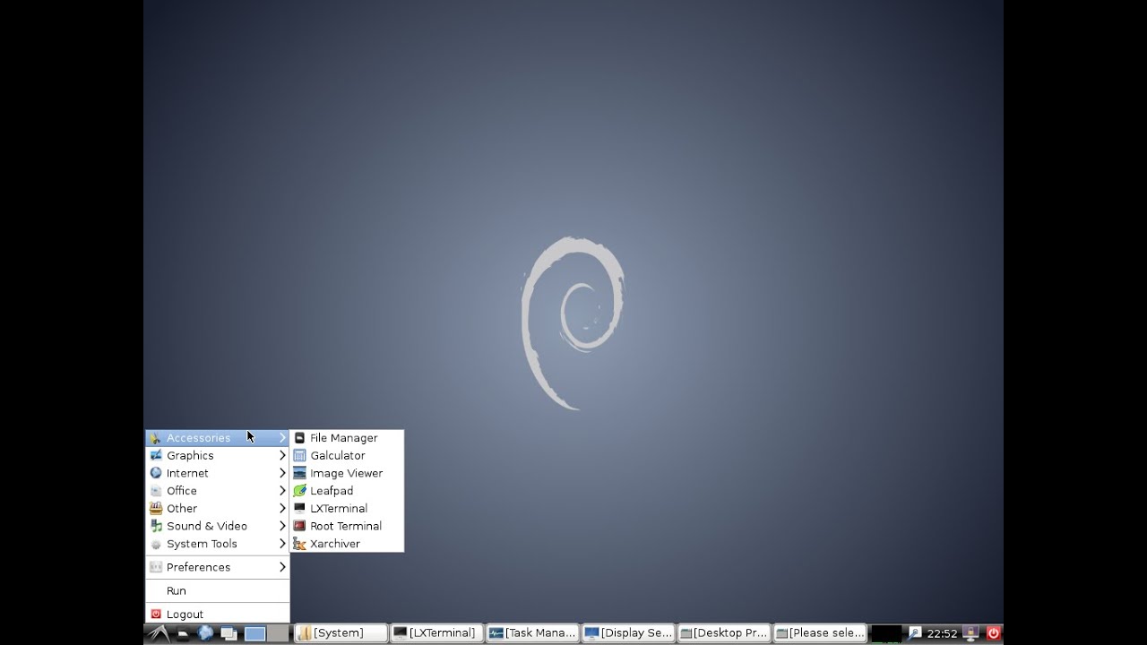
Task: Expand the Preferences submenu
Action: 218,567
